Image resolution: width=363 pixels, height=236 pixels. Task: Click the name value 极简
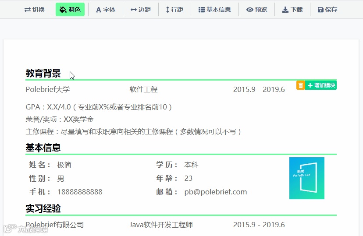tap(64, 165)
